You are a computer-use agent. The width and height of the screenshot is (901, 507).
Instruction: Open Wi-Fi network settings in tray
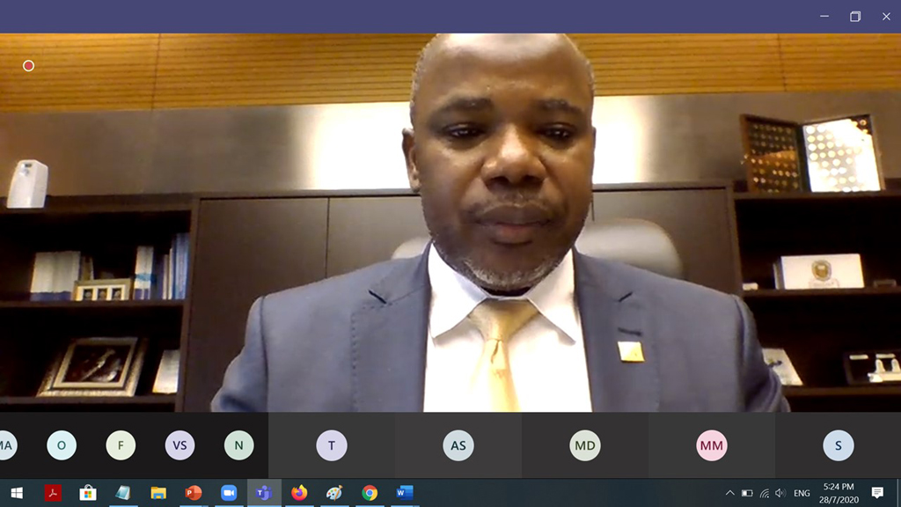tap(765, 493)
